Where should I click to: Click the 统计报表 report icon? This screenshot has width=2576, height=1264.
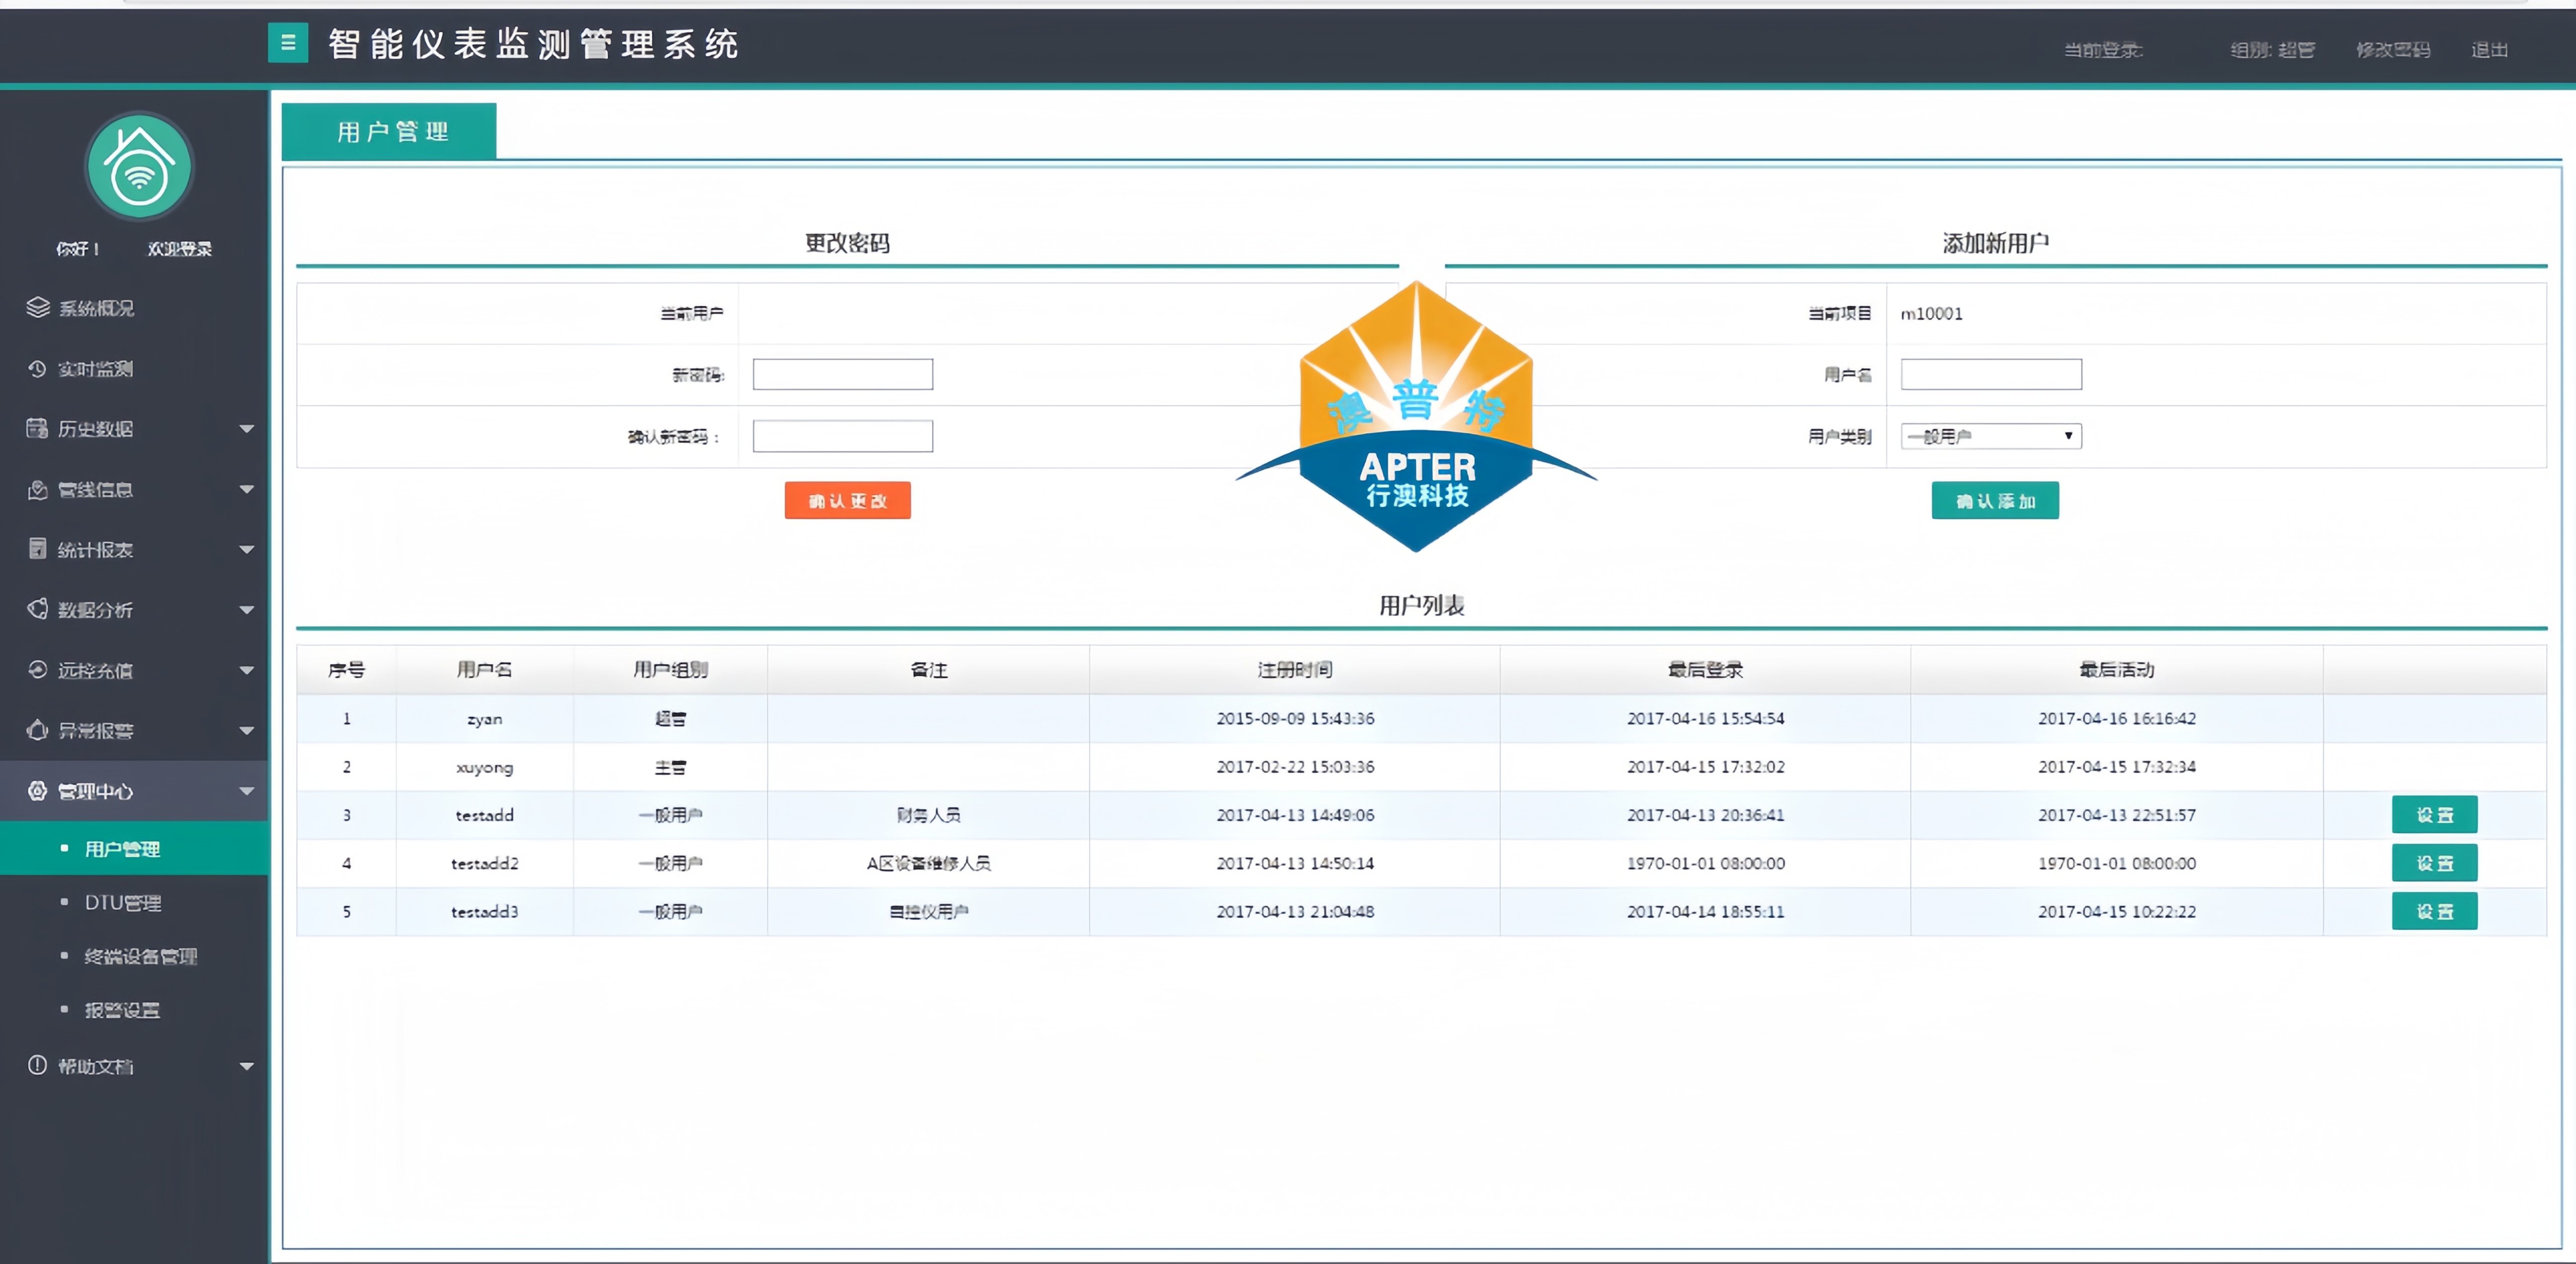37,549
